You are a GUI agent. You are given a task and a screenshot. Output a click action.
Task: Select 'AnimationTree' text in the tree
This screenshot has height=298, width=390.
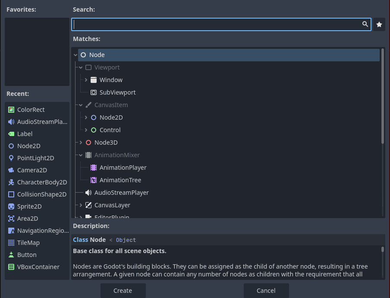coord(120,180)
